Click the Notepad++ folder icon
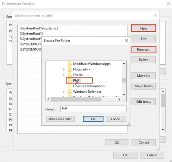This screenshot has width=172, height=162. [x=69, y=69]
